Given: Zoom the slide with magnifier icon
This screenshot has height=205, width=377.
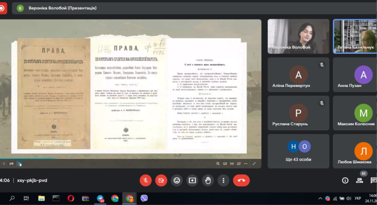Looking at the screenshot, I should [218, 163].
